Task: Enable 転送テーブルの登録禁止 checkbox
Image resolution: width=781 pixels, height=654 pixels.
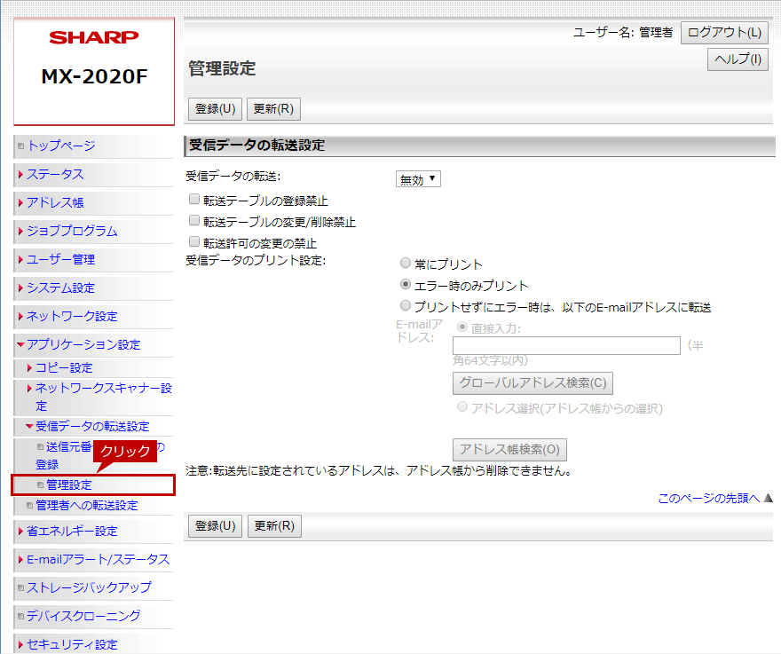Action: click(194, 201)
